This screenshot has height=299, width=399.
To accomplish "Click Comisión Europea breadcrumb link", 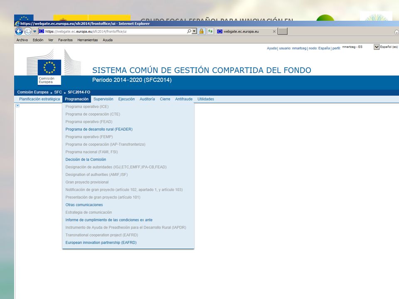I will tap(33, 92).
